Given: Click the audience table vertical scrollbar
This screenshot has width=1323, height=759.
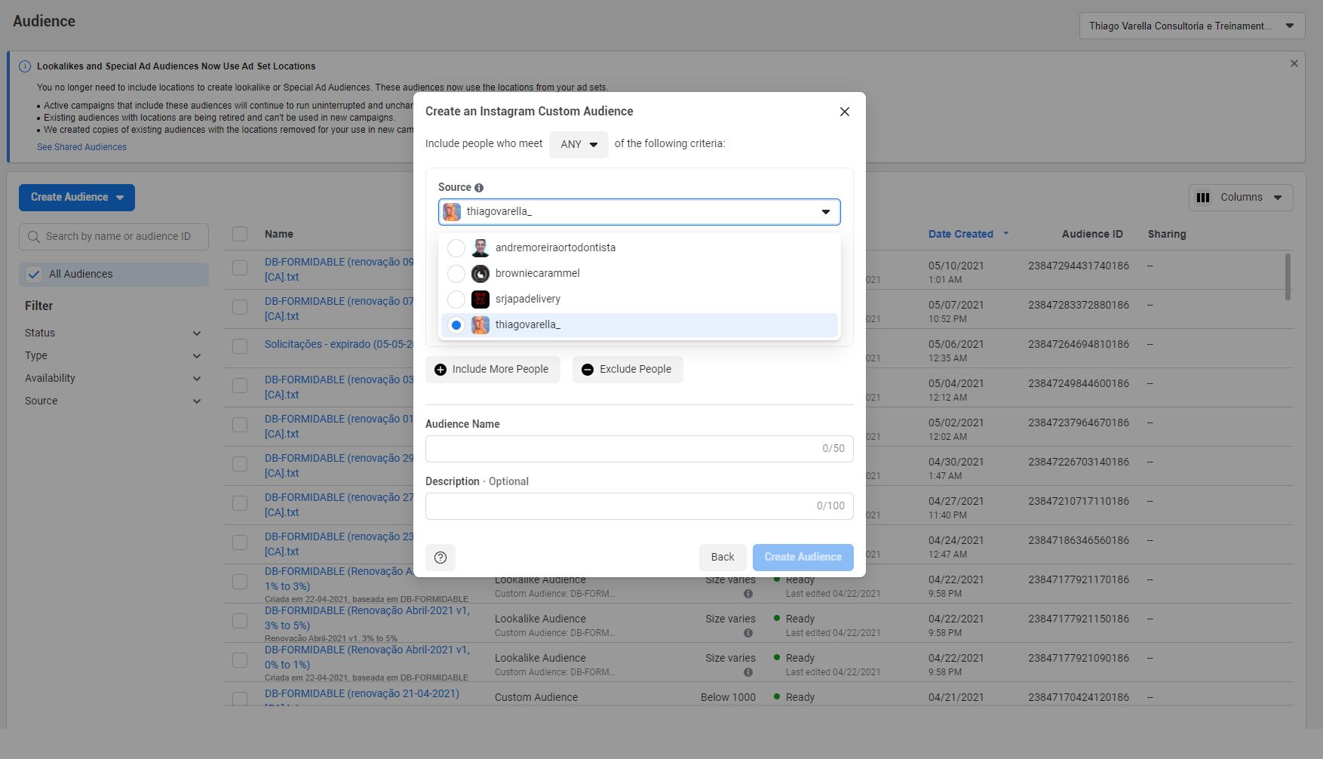Looking at the screenshot, I should (x=1287, y=276).
